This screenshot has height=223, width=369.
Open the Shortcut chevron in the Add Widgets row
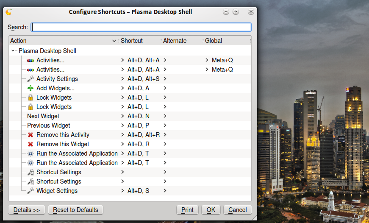(x=122, y=88)
